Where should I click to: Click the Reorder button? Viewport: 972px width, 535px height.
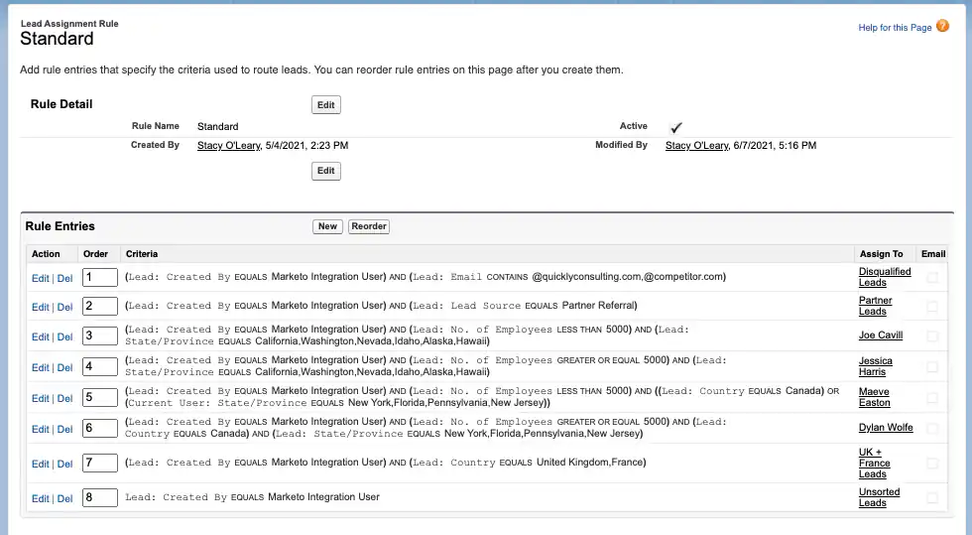(x=369, y=226)
